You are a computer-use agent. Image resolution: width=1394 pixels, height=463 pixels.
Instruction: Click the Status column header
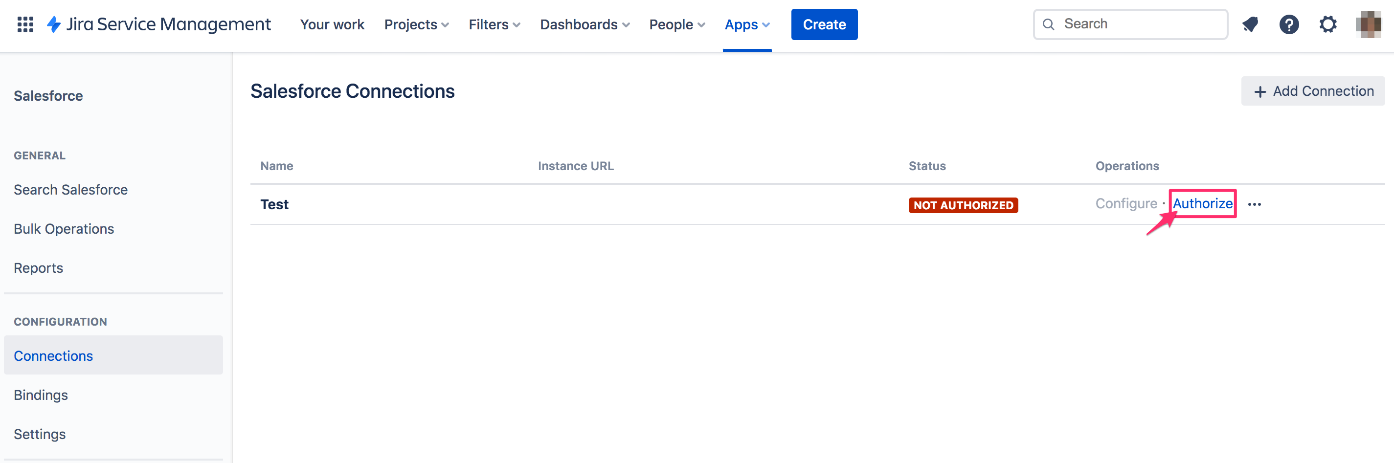(x=927, y=166)
